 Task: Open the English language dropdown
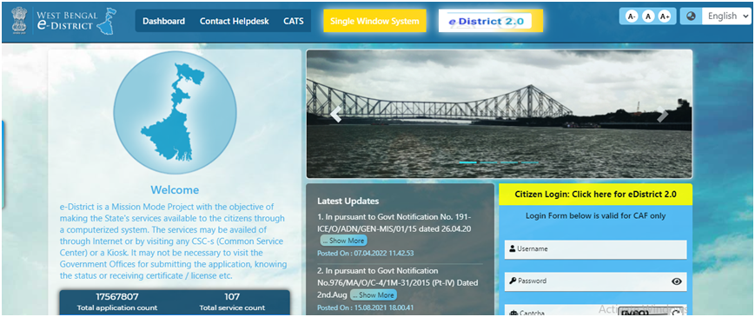(x=726, y=17)
